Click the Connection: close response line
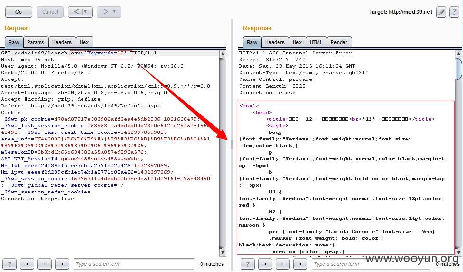Image resolution: width=463 pixels, height=272 pixels. (267, 92)
